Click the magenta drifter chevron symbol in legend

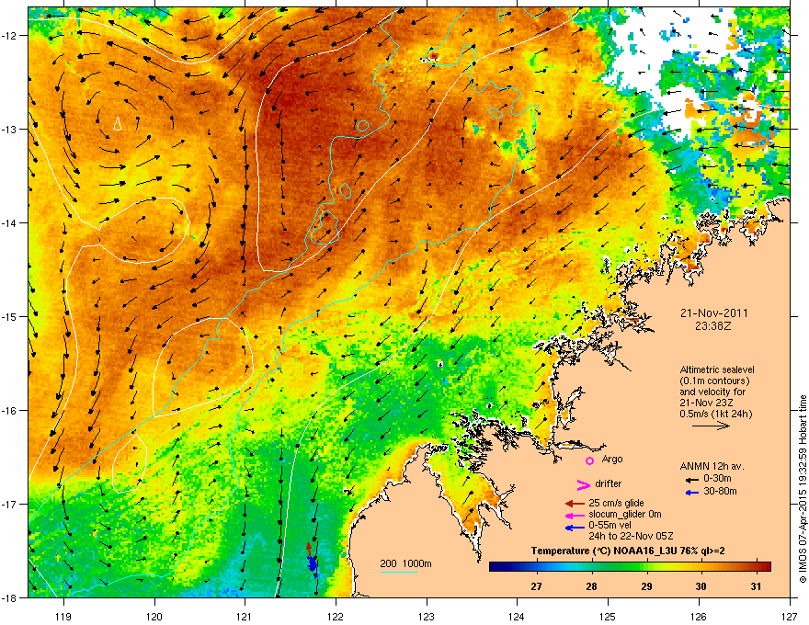(x=583, y=484)
